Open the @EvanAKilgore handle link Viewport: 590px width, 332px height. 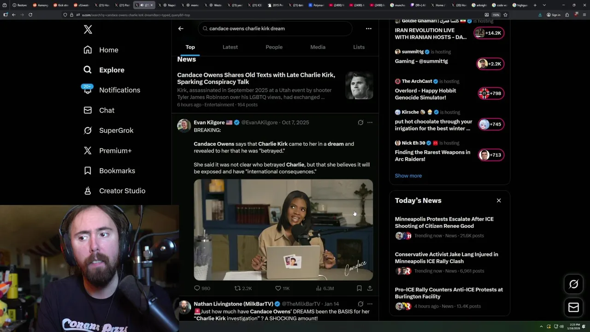[x=260, y=123]
